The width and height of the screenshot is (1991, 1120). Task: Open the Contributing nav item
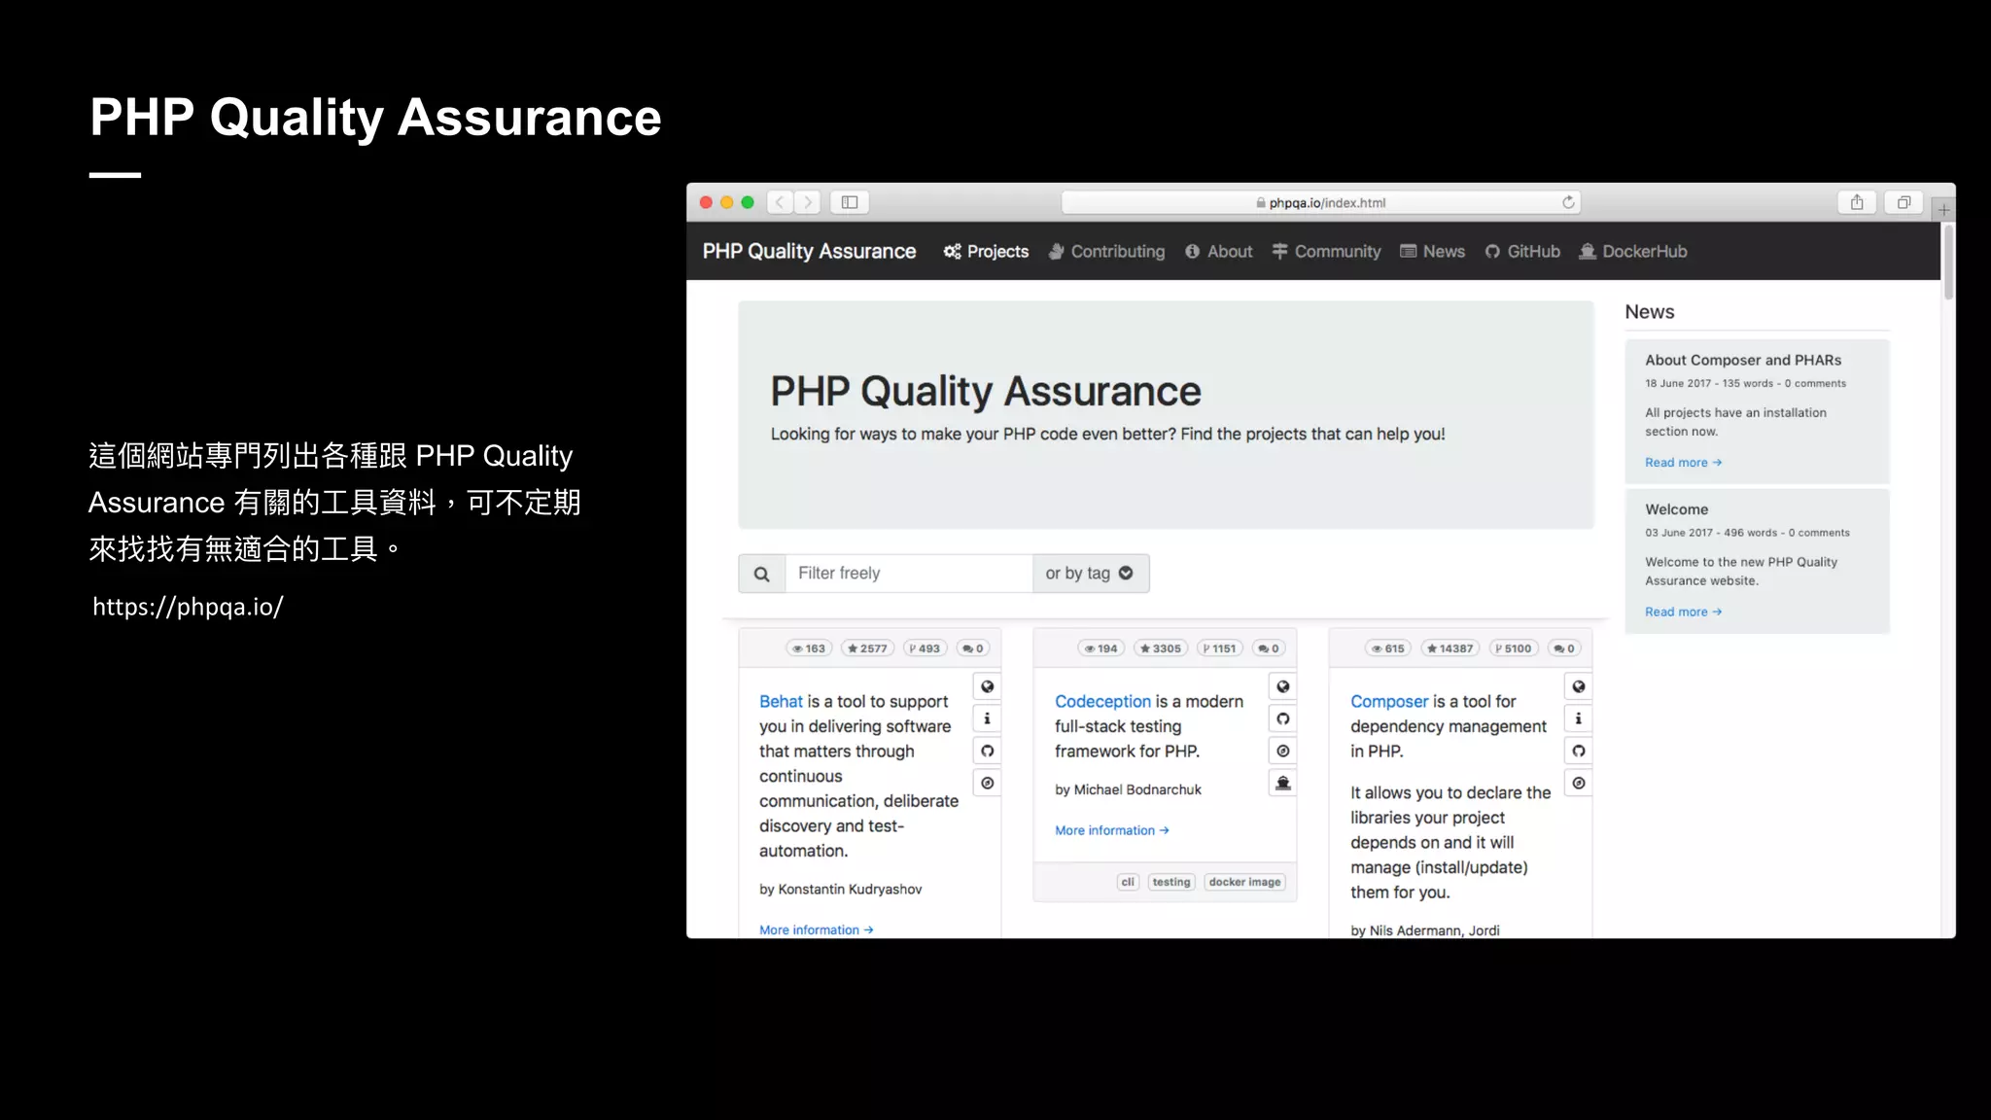[1106, 252]
